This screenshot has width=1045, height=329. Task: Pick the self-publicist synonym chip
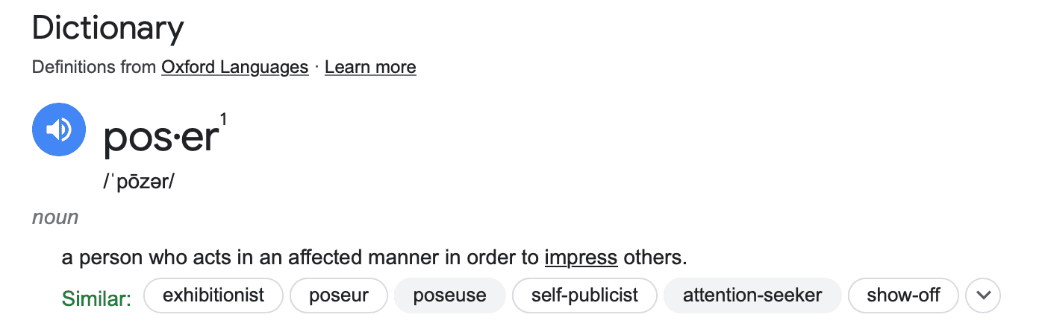584,296
